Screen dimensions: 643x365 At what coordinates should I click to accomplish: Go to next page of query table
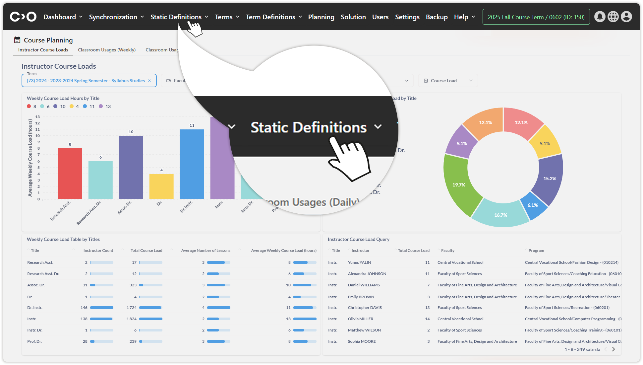[x=614, y=349]
